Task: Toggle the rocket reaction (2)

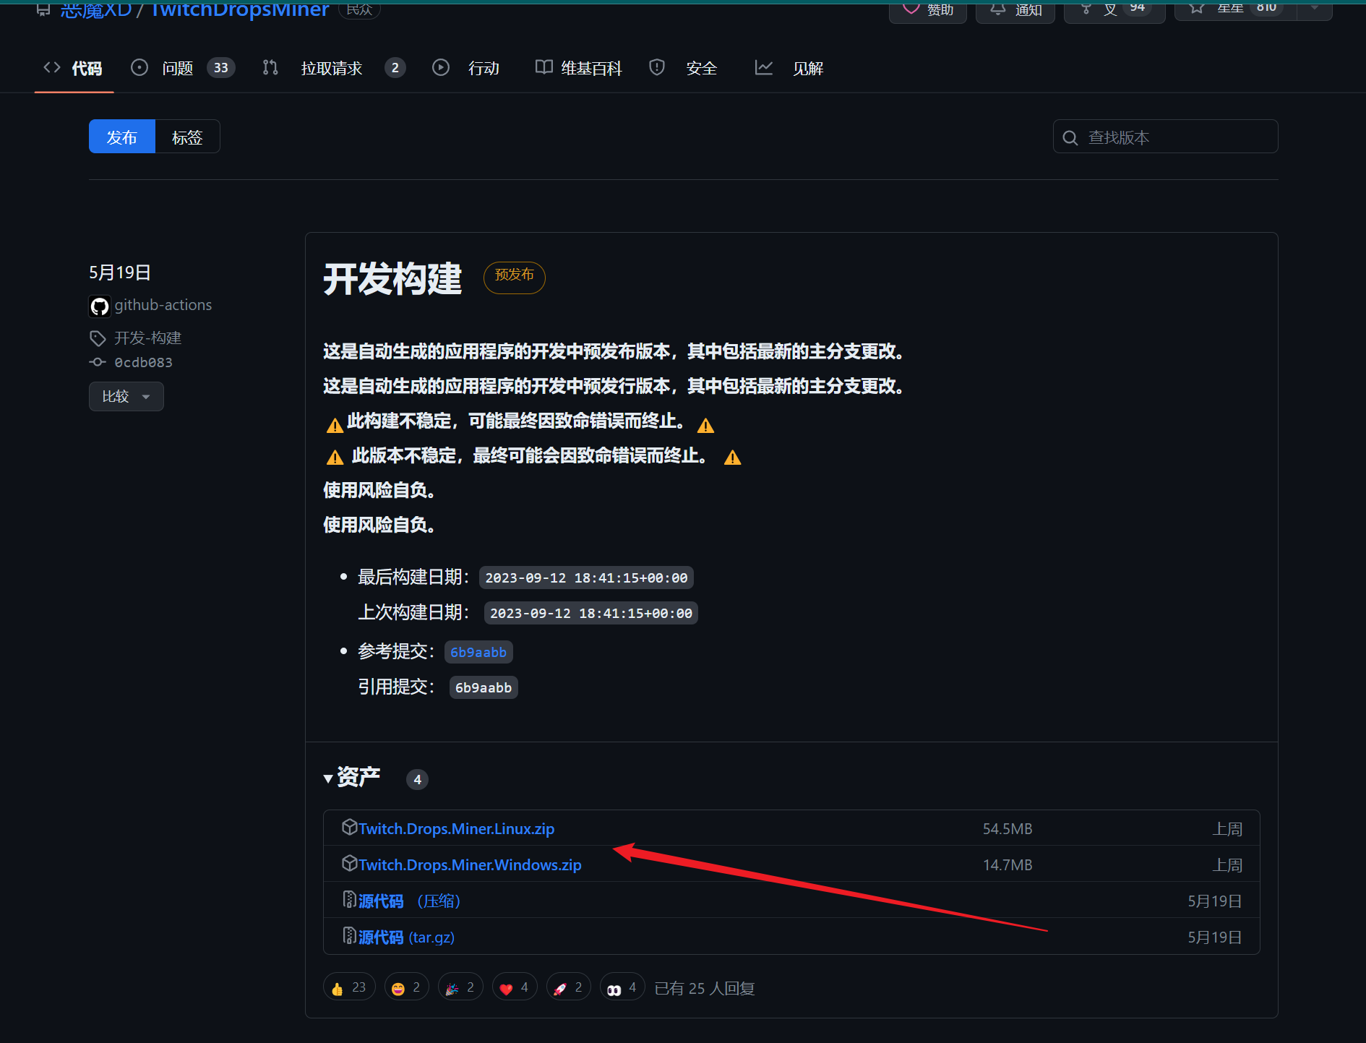Action: (x=569, y=987)
